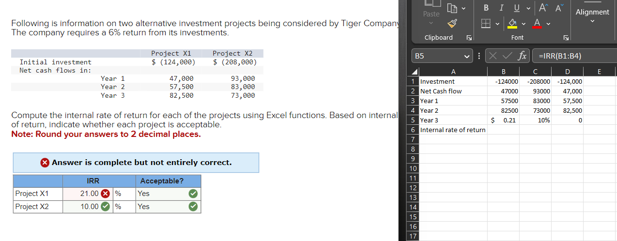Click the Select All corner triangle
Viewport: 617px width, 241px height.
click(414, 73)
